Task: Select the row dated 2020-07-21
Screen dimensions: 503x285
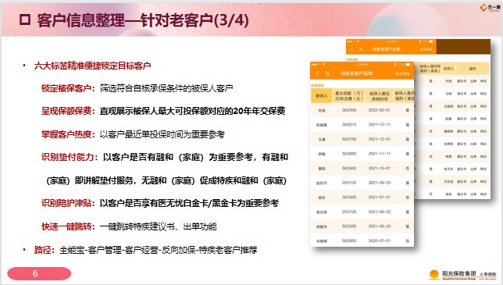Action: point(362,240)
